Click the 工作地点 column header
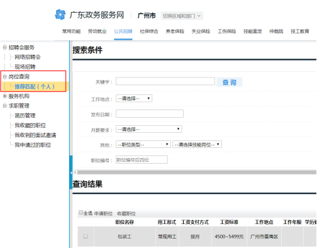 coord(264,222)
